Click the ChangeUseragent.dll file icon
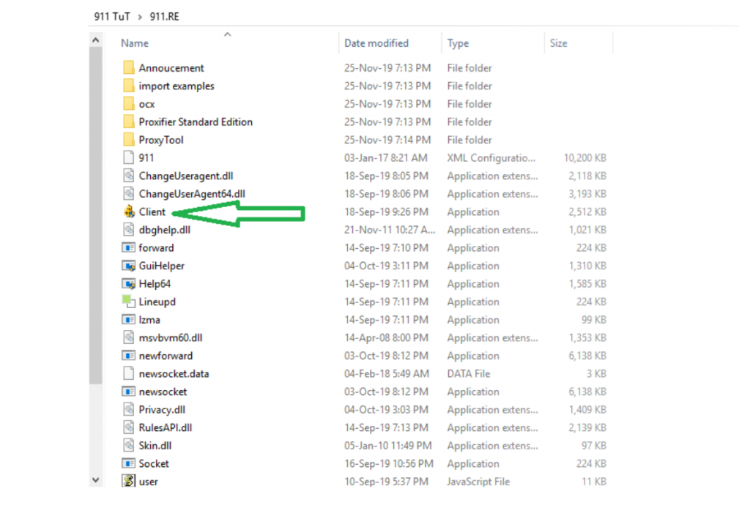Viewport: 750px width, 505px height. point(129,176)
